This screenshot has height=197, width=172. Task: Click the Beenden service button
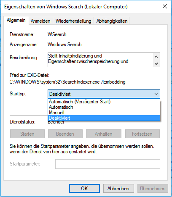[x=65, y=134]
